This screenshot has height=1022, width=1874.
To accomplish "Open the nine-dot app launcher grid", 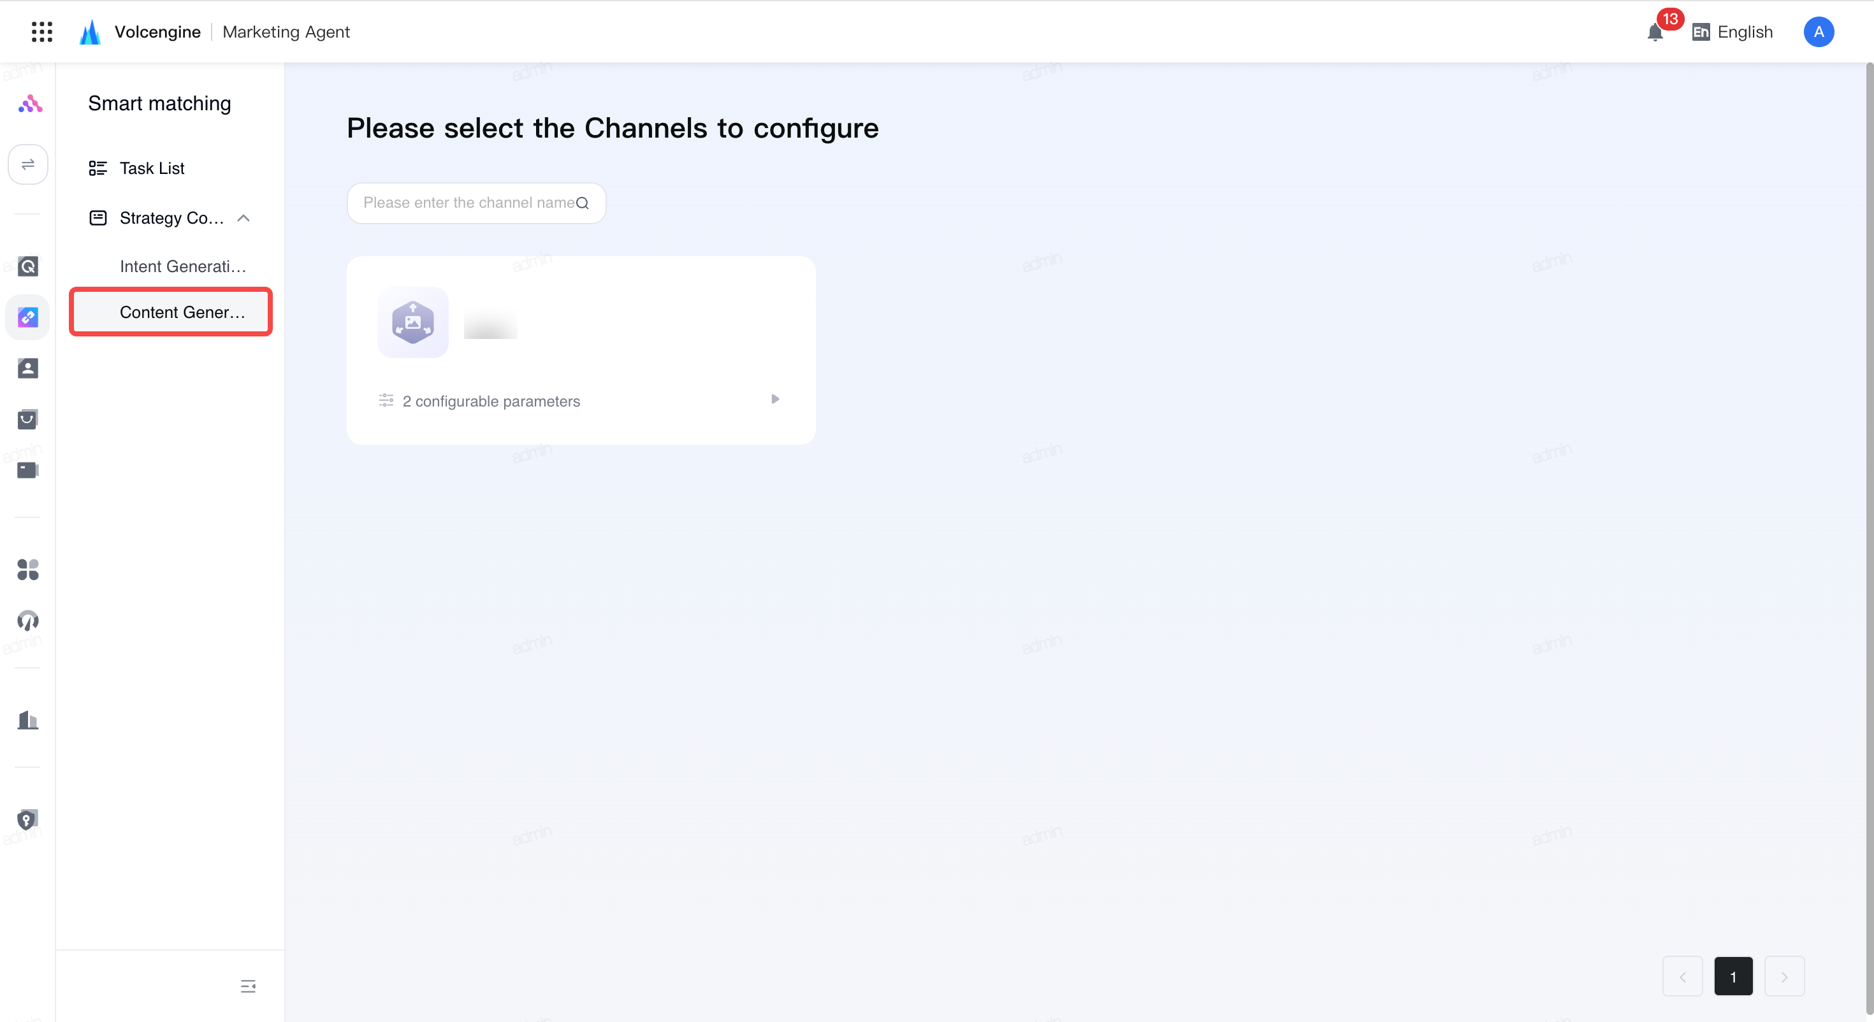I will [x=42, y=31].
